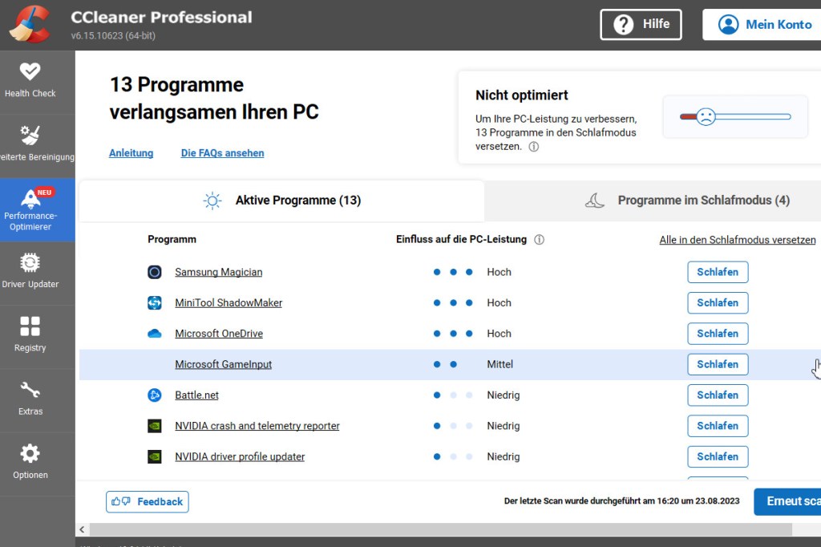Click the Battle.net program icon
Viewport: 821px width, 547px height.
tap(155, 395)
